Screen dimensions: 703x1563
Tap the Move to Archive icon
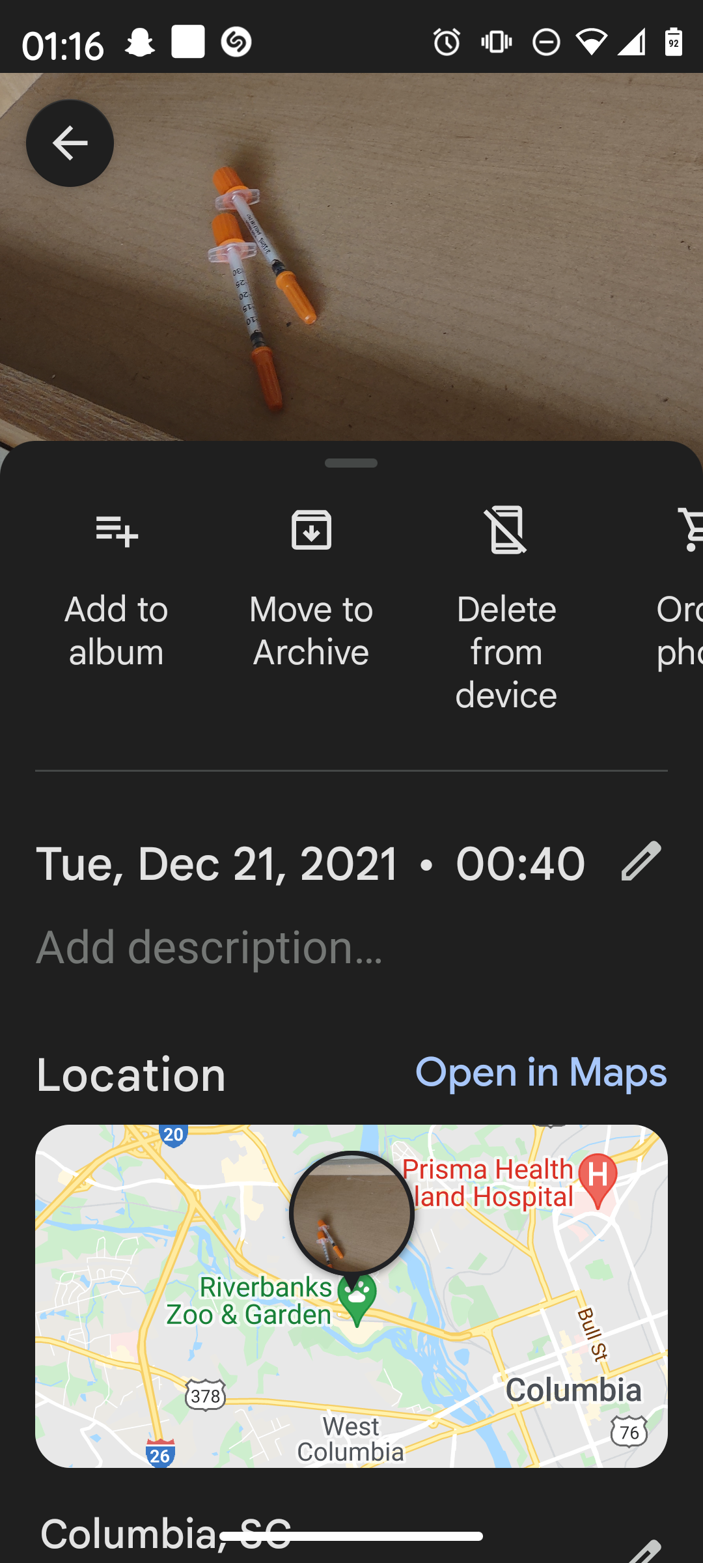pyautogui.click(x=311, y=531)
